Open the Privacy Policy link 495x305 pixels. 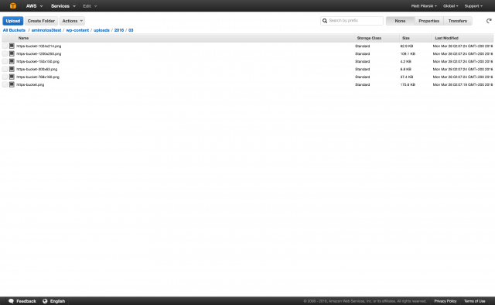click(x=445, y=301)
